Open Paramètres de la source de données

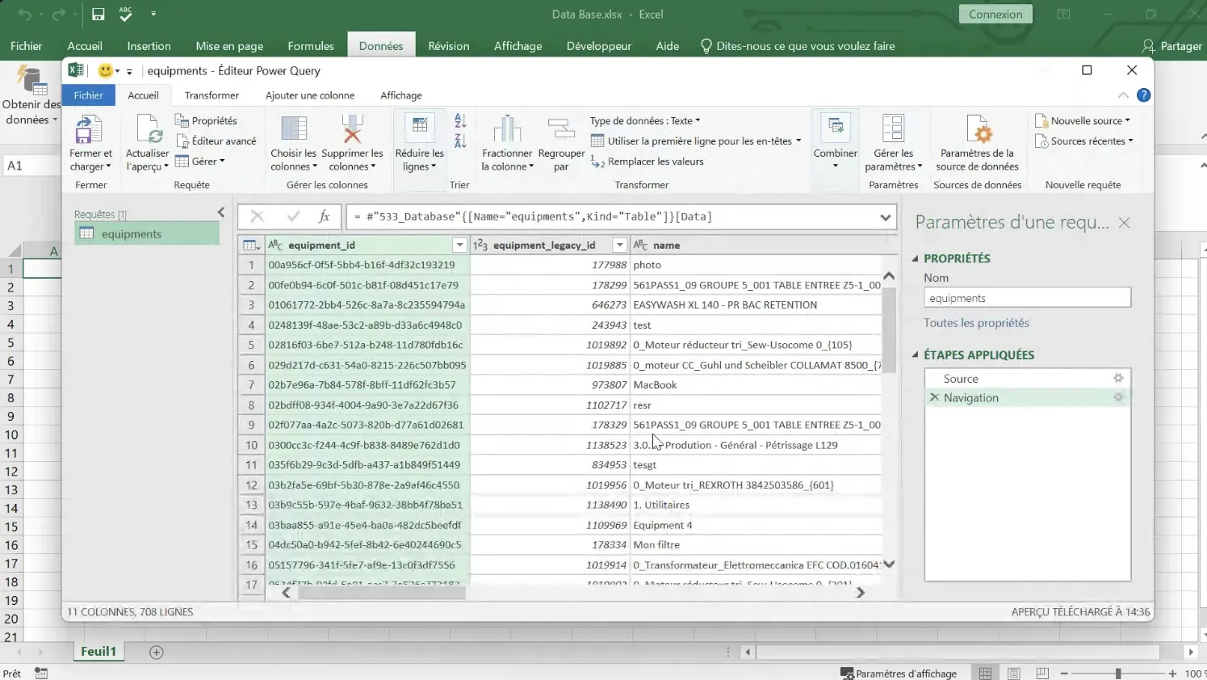point(978,143)
